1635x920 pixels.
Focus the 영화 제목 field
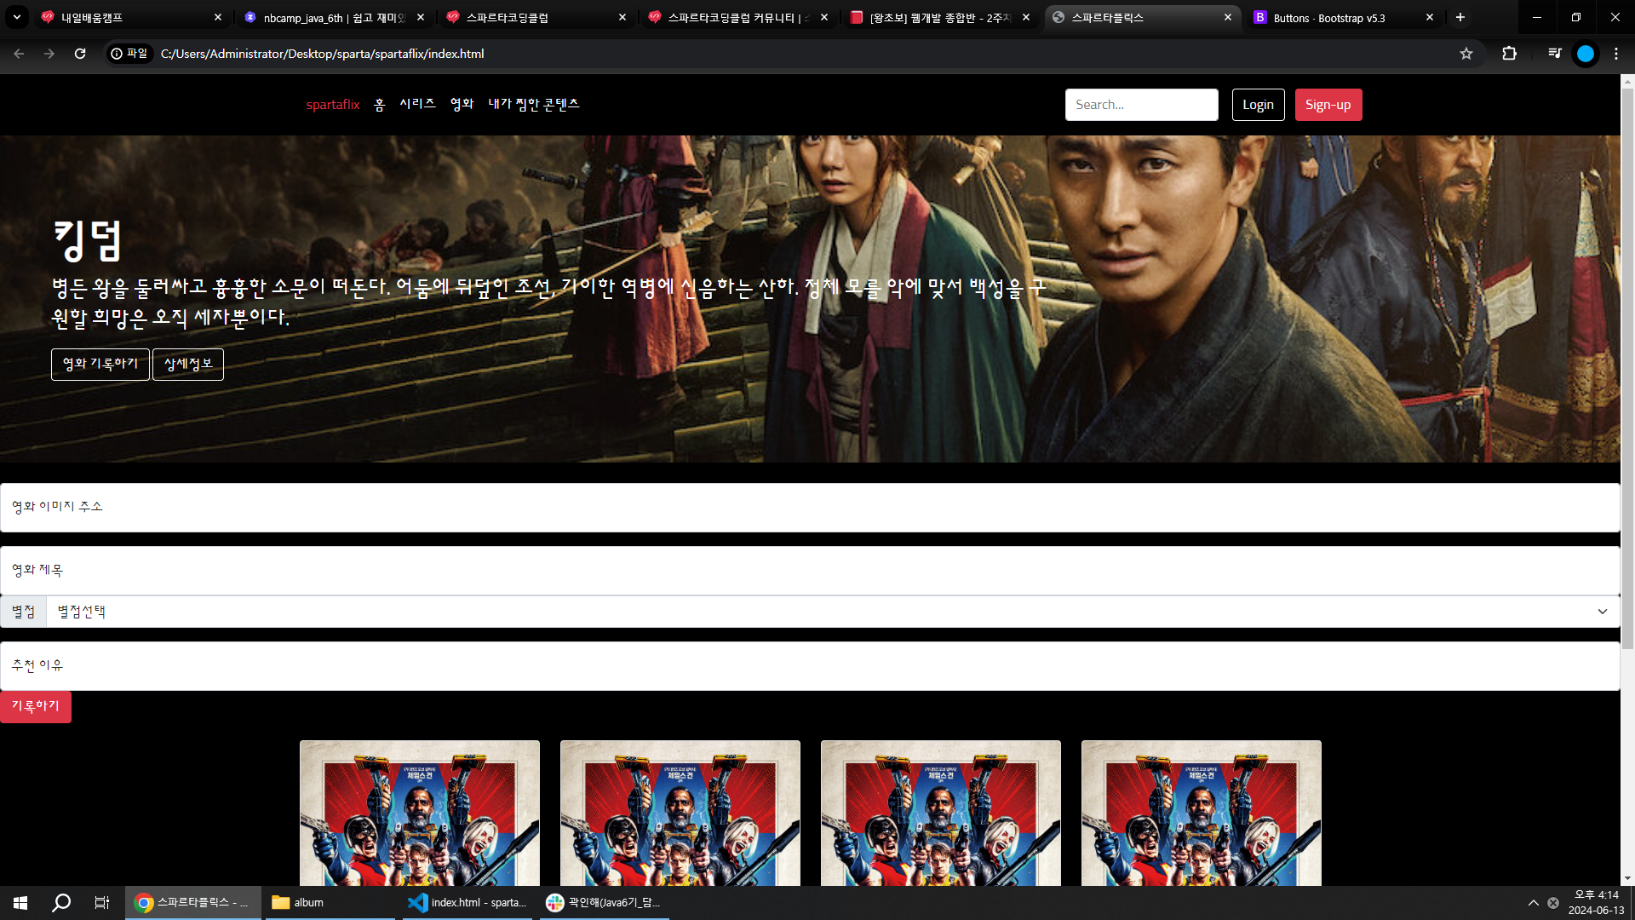point(810,571)
